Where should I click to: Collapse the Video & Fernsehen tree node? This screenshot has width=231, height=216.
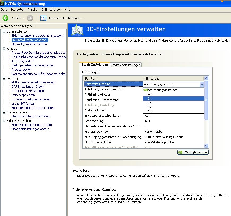click(x=4, y=121)
